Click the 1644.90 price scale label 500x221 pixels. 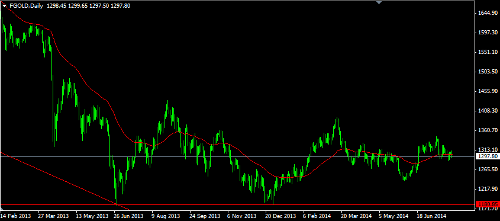coord(488,13)
